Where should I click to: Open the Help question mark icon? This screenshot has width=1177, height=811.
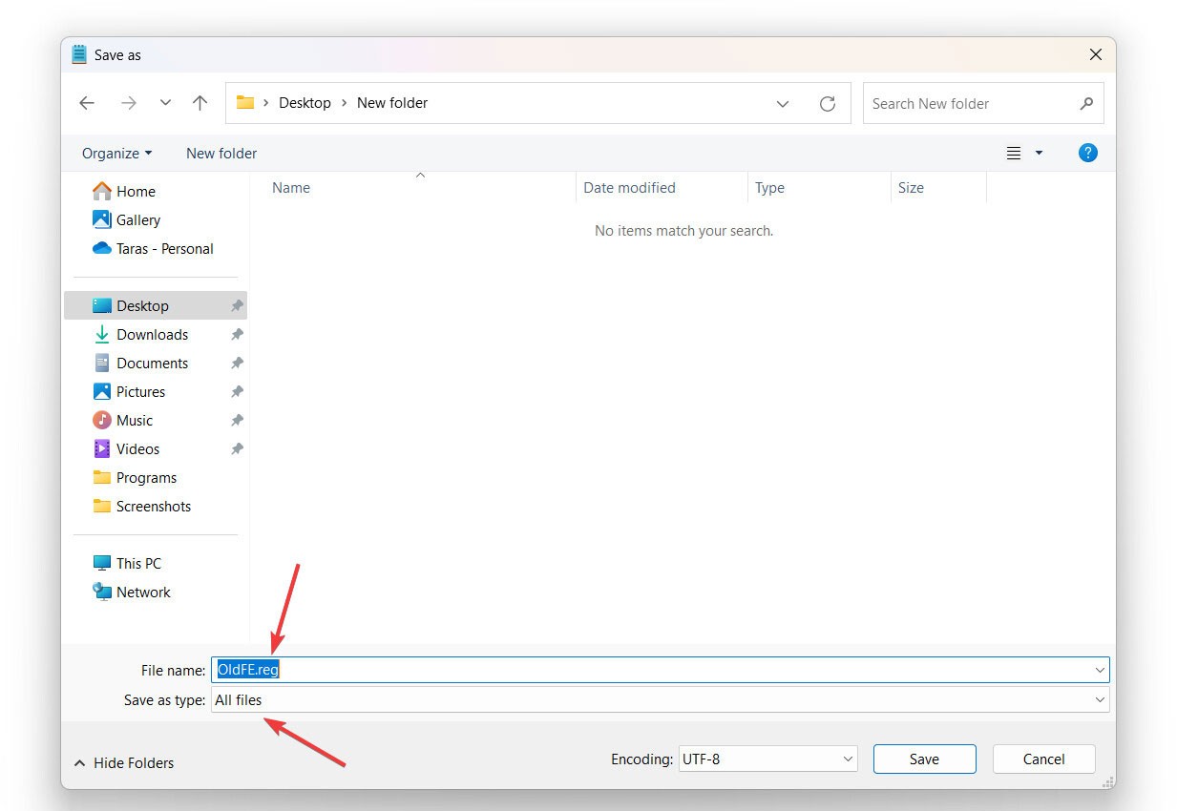point(1087,153)
